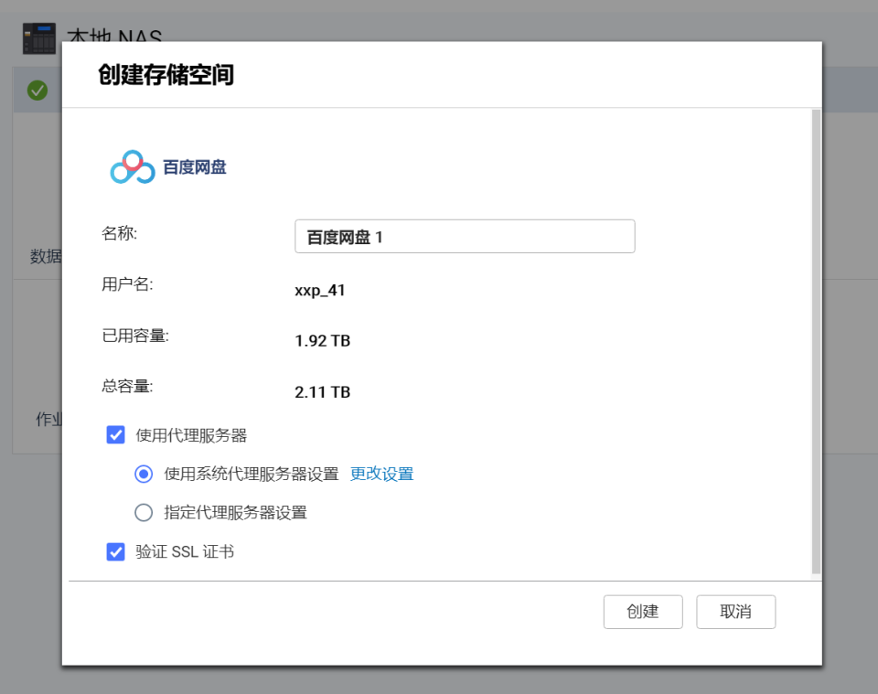878x694 pixels.
Task: Click the 创建存储空间 dialog title
Action: 167,75
